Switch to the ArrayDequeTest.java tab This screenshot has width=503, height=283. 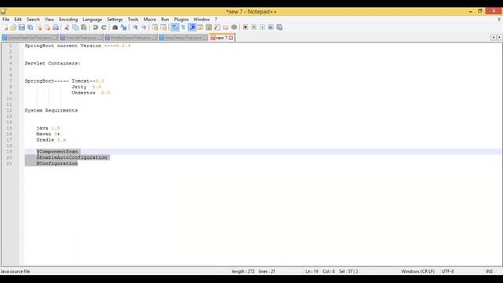(x=183, y=38)
